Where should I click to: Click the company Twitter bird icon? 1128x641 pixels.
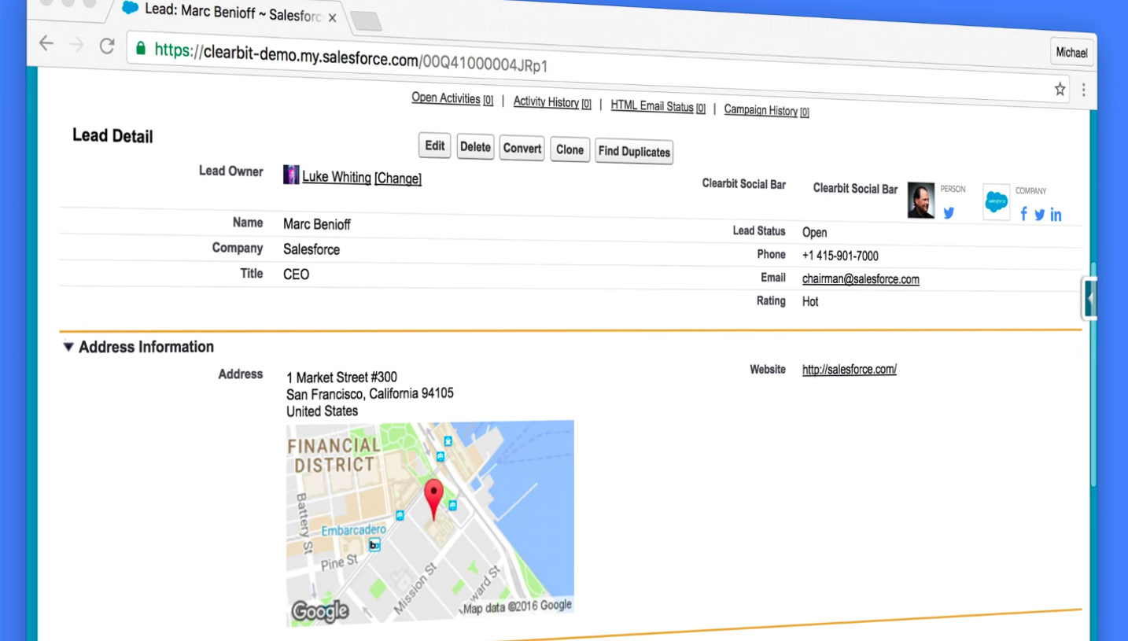(1040, 215)
